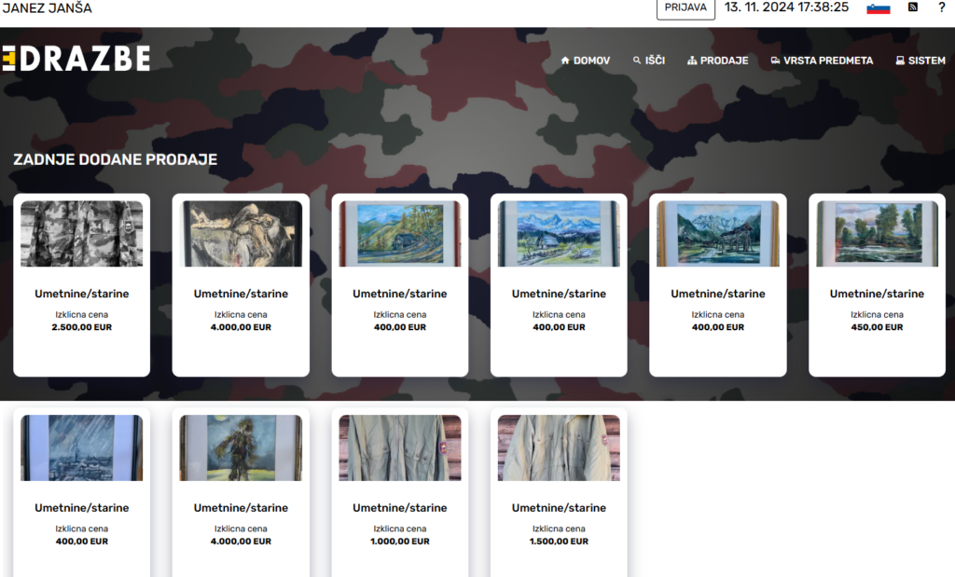Click Izklicna cena label on 450,00 EUR card
Viewport: 955px width, 577px height.
tap(877, 315)
